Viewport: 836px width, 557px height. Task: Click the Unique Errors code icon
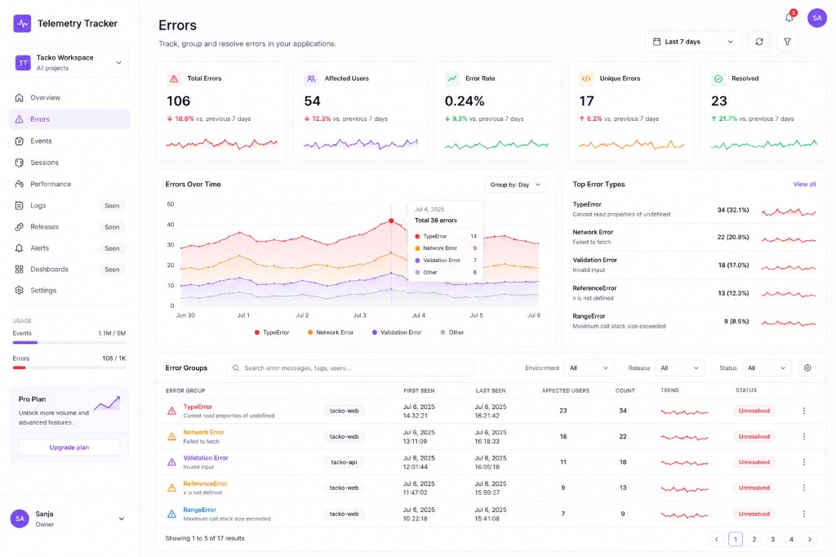pyautogui.click(x=586, y=78)
